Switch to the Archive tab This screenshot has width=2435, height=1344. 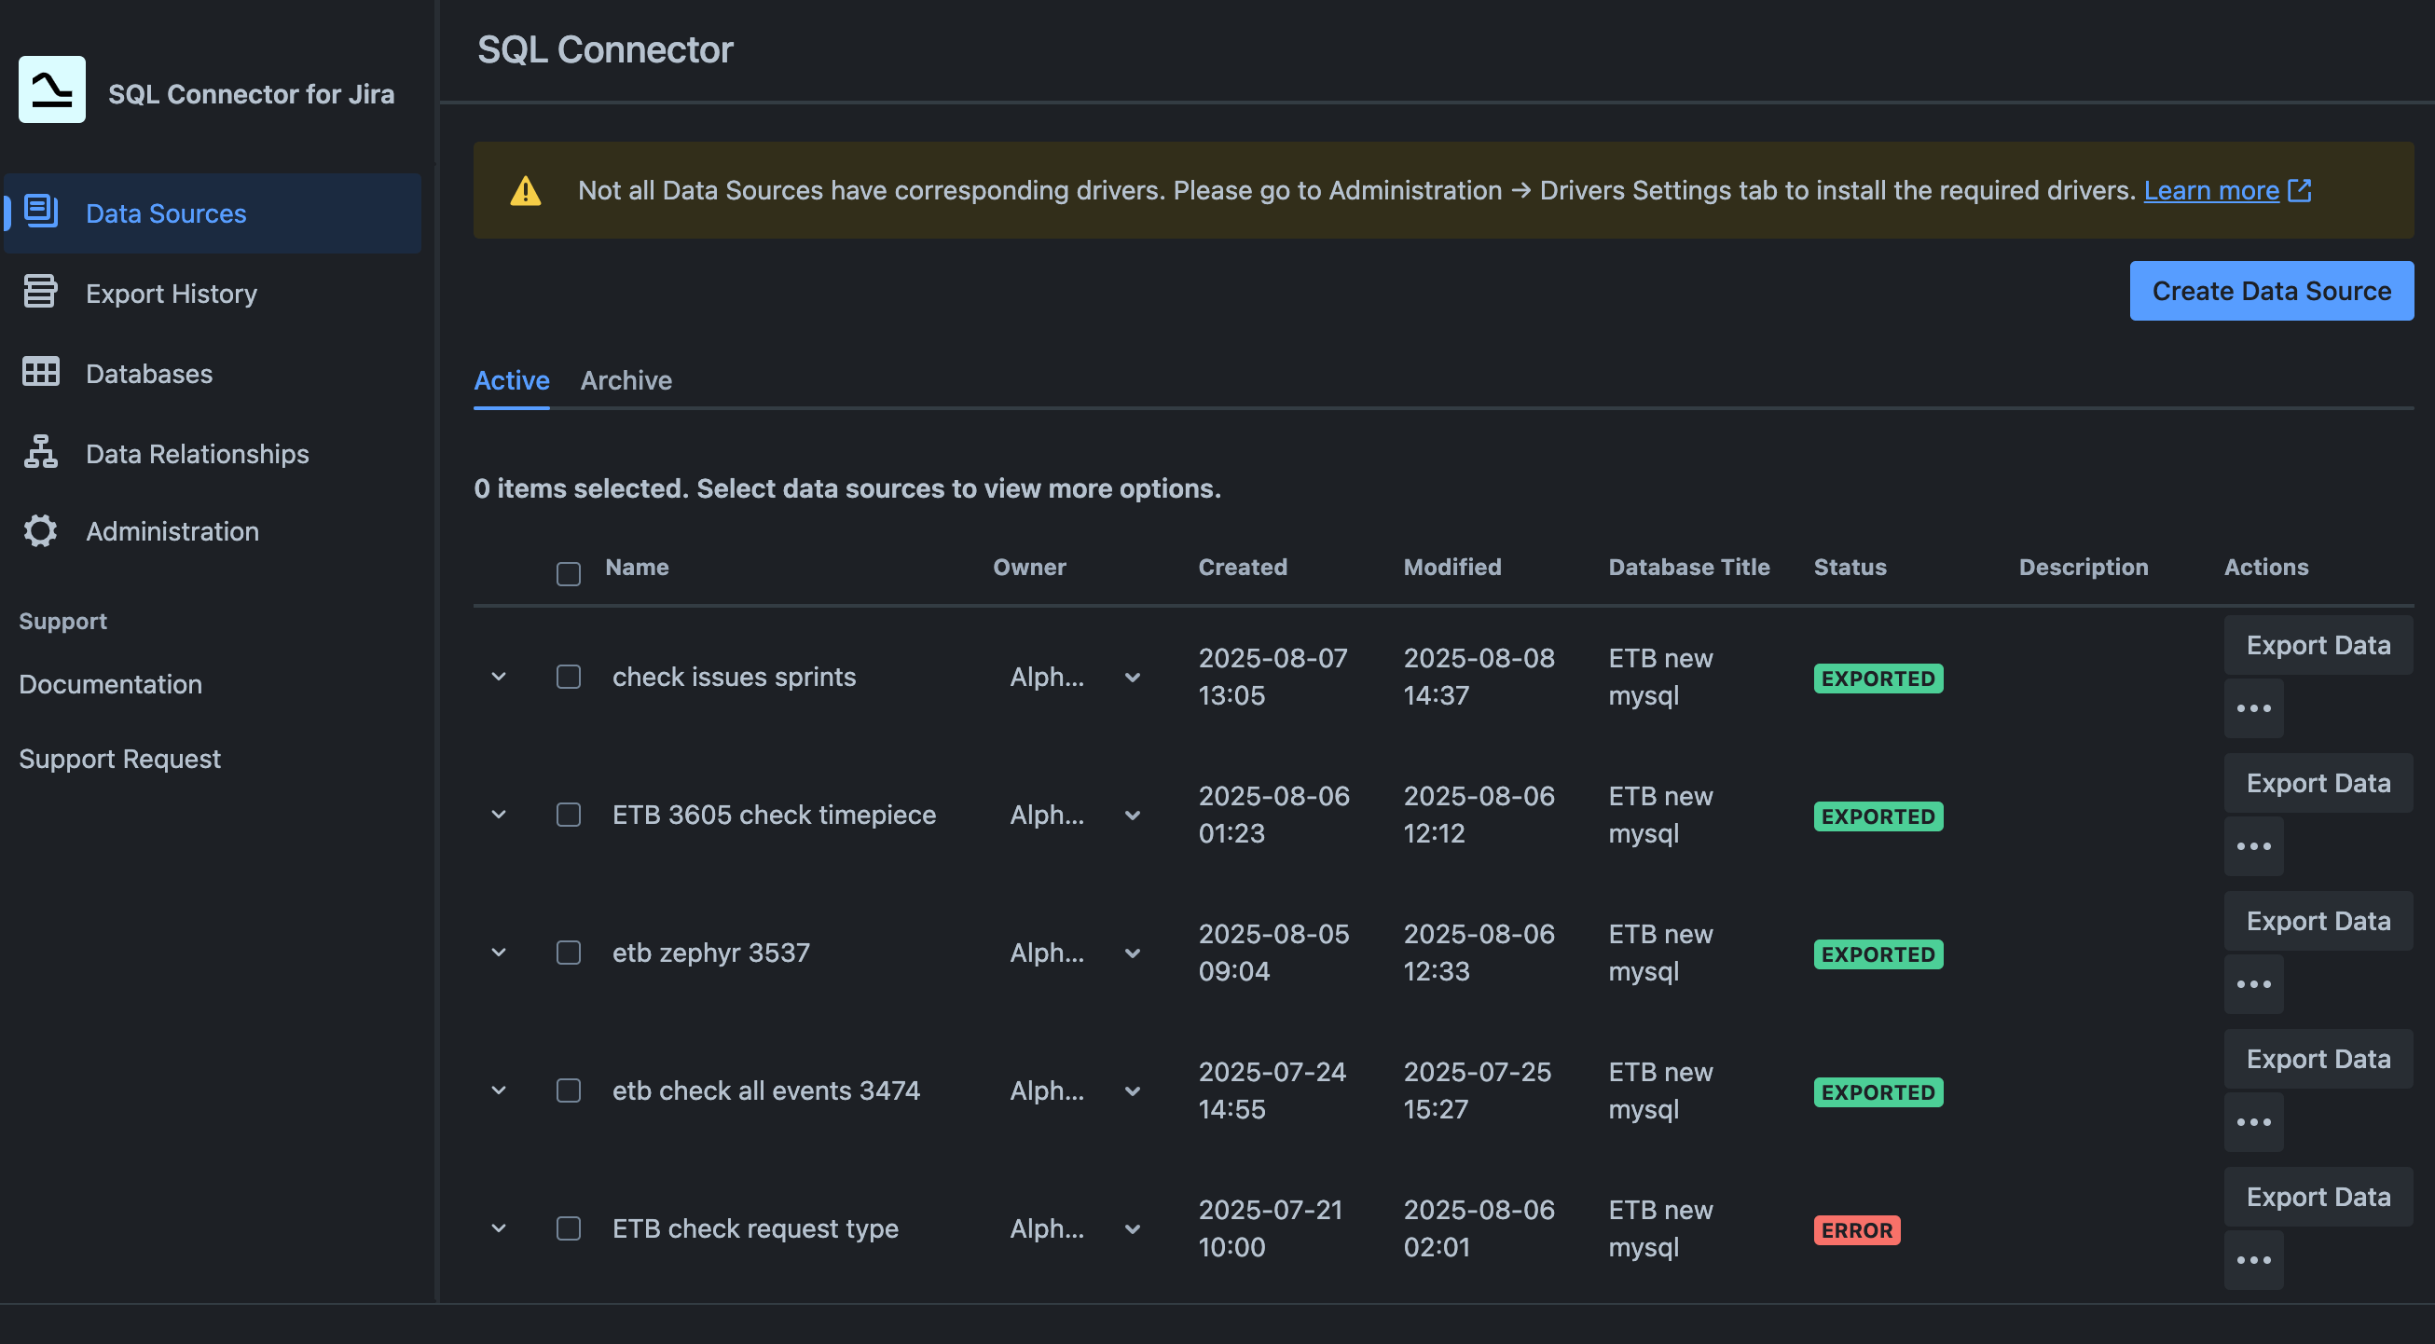pyautogui.click(x=626, y=380)
